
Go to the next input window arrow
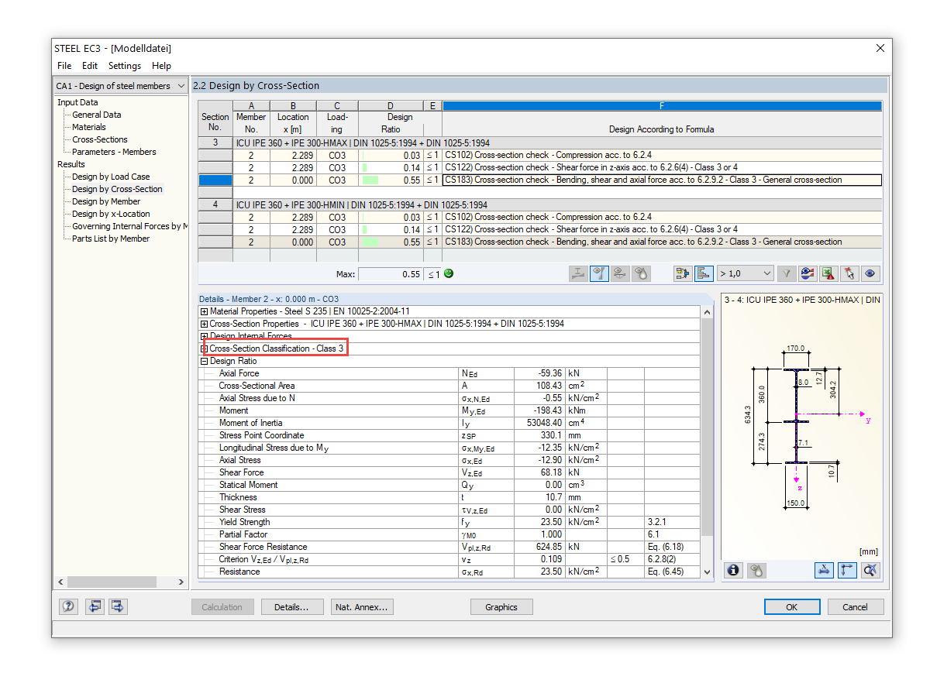pyautogui.click(x=117, y=607)
